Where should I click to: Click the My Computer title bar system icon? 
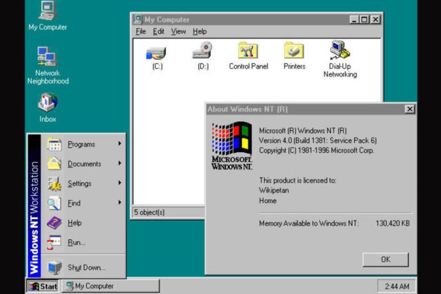(x=138, y=19)
